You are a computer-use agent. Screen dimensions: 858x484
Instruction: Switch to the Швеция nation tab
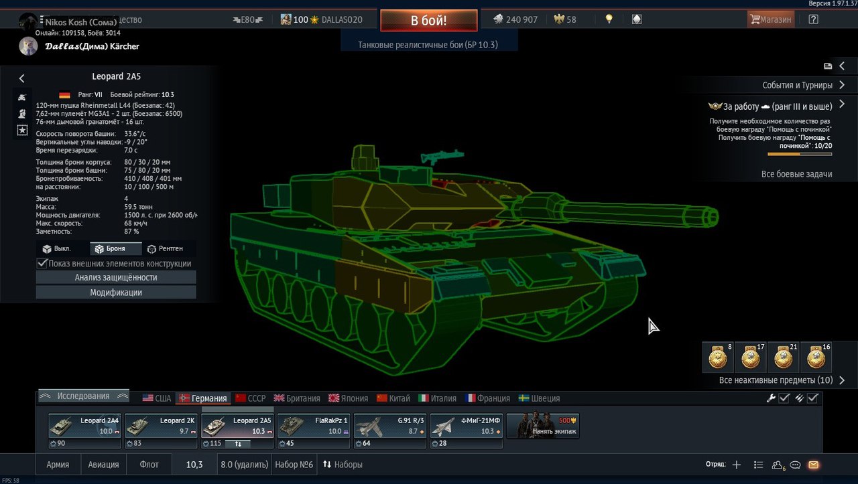(x=539, y=398)
